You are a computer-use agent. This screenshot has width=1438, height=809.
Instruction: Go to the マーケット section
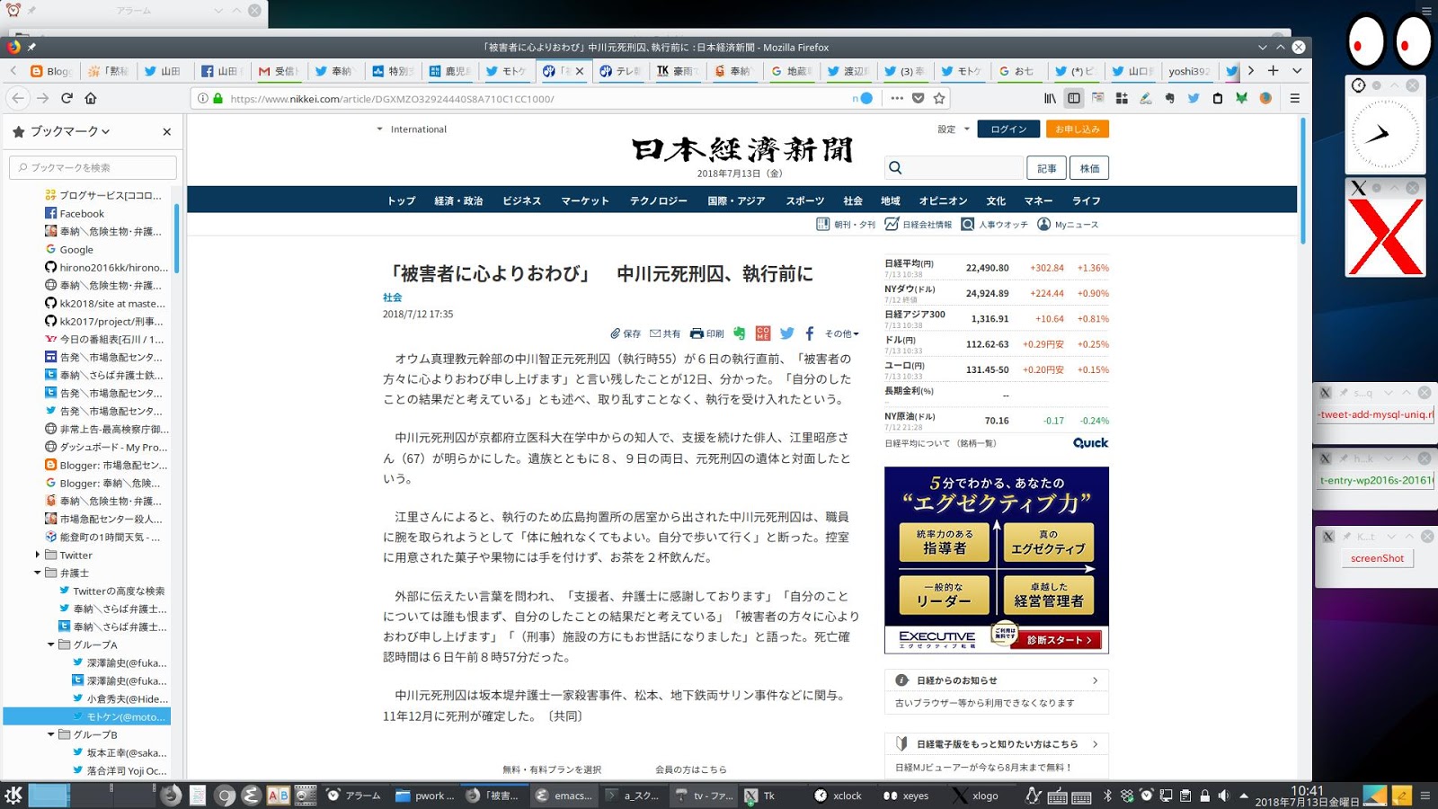click(x=585, y=200)
